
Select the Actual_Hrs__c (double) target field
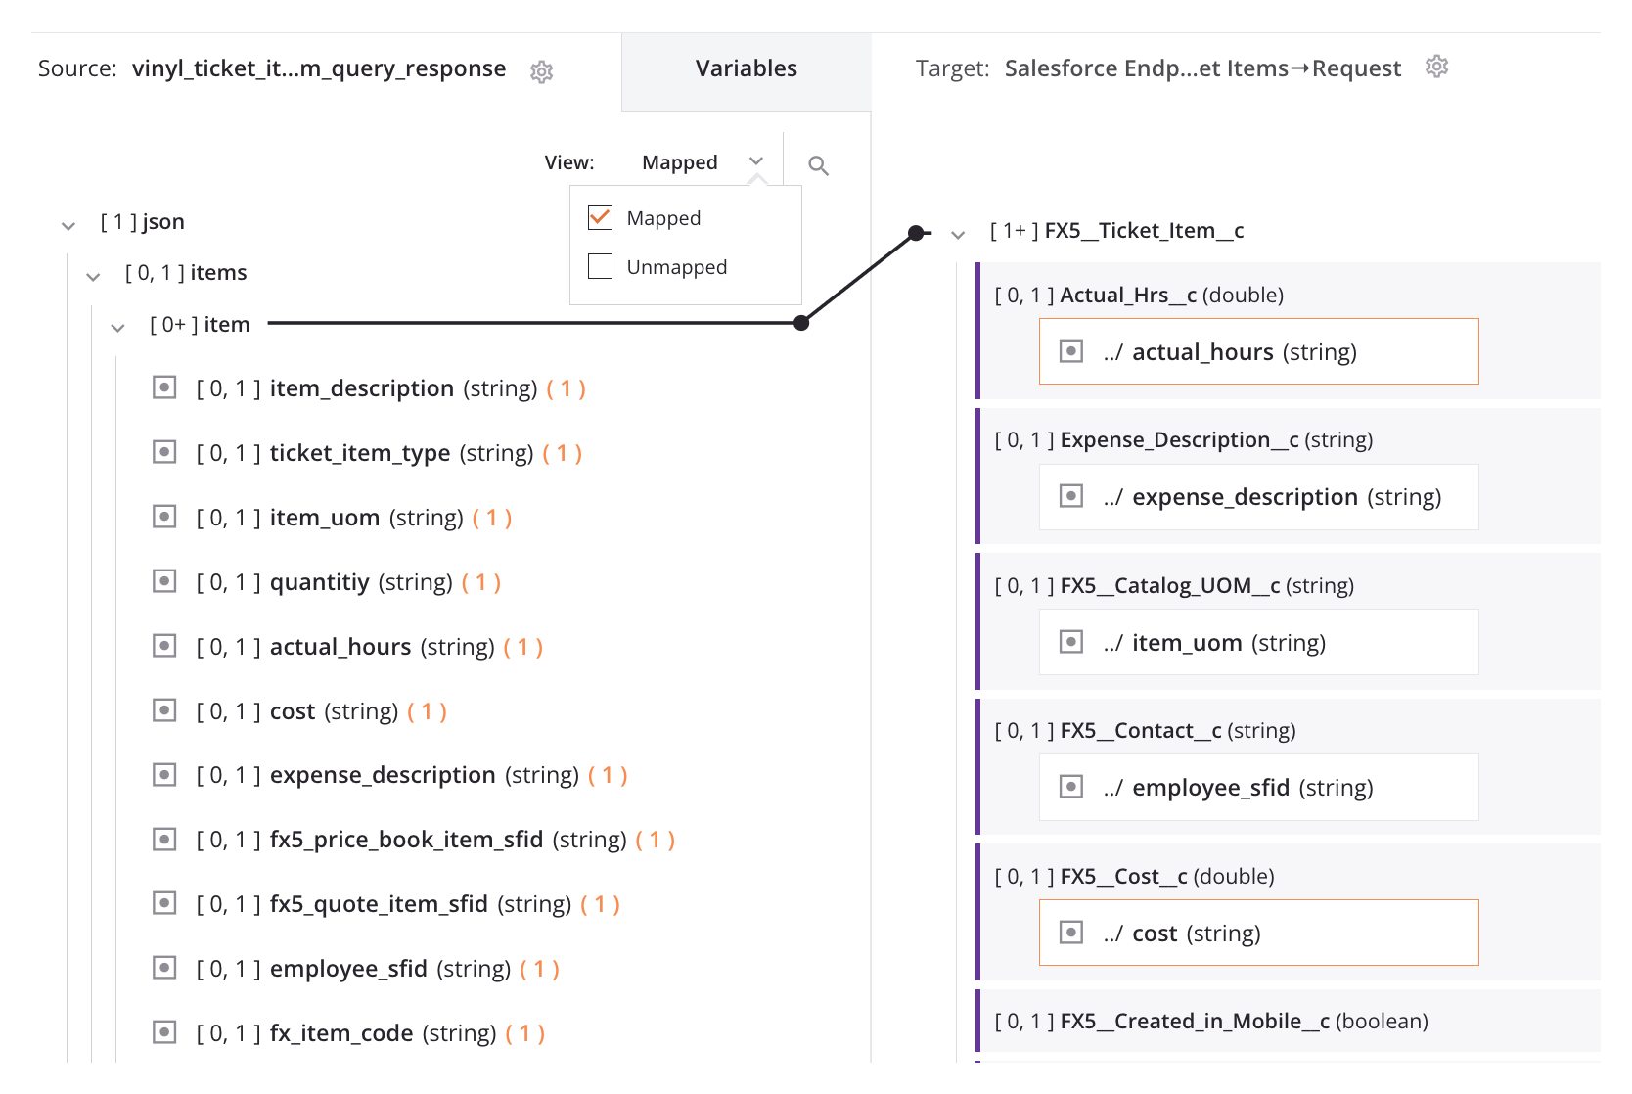click(x=1139, y=295)
